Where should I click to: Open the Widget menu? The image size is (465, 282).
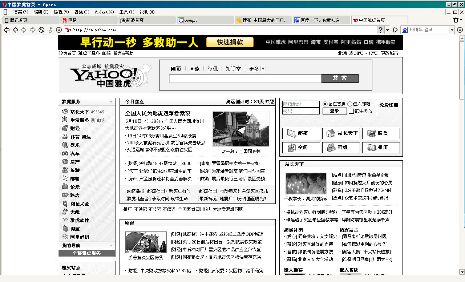pyautogui.click(x=104, y=12)
